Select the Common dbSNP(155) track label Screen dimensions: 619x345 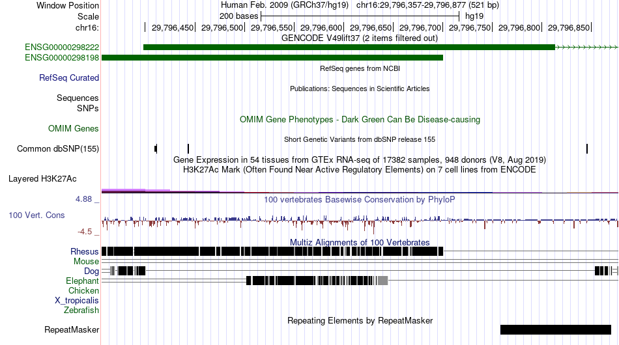(x=58, y=149)
